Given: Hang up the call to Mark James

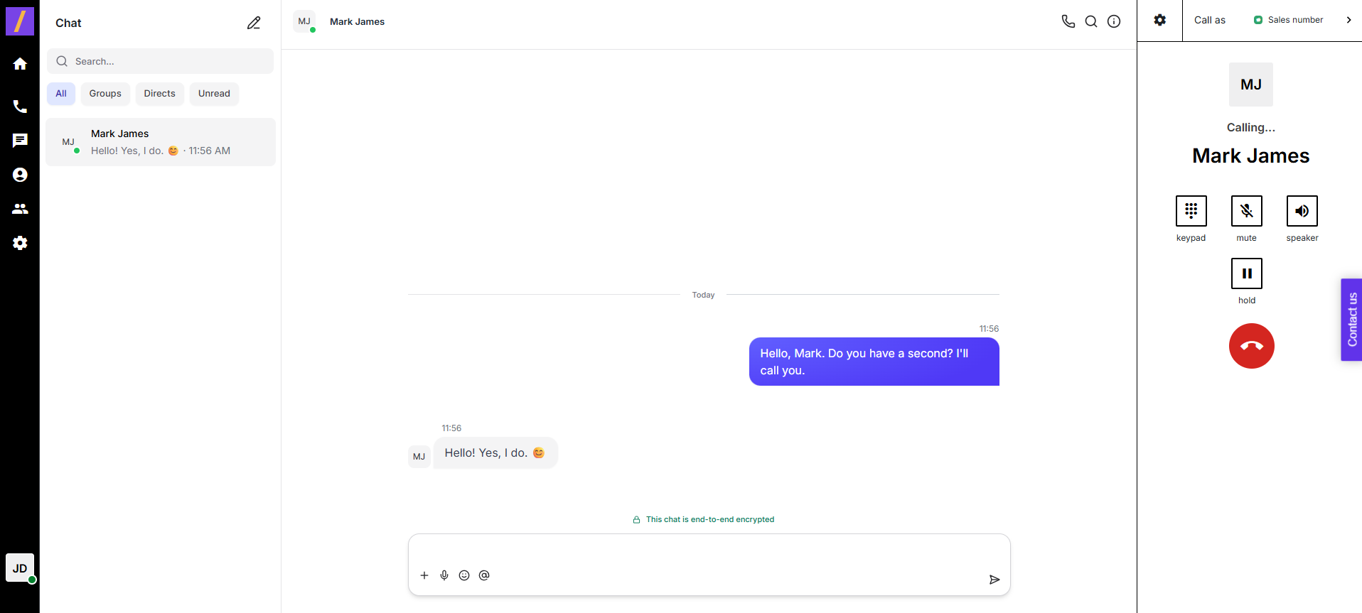Looking at the screenshot, I should (x=1251, y=346).
